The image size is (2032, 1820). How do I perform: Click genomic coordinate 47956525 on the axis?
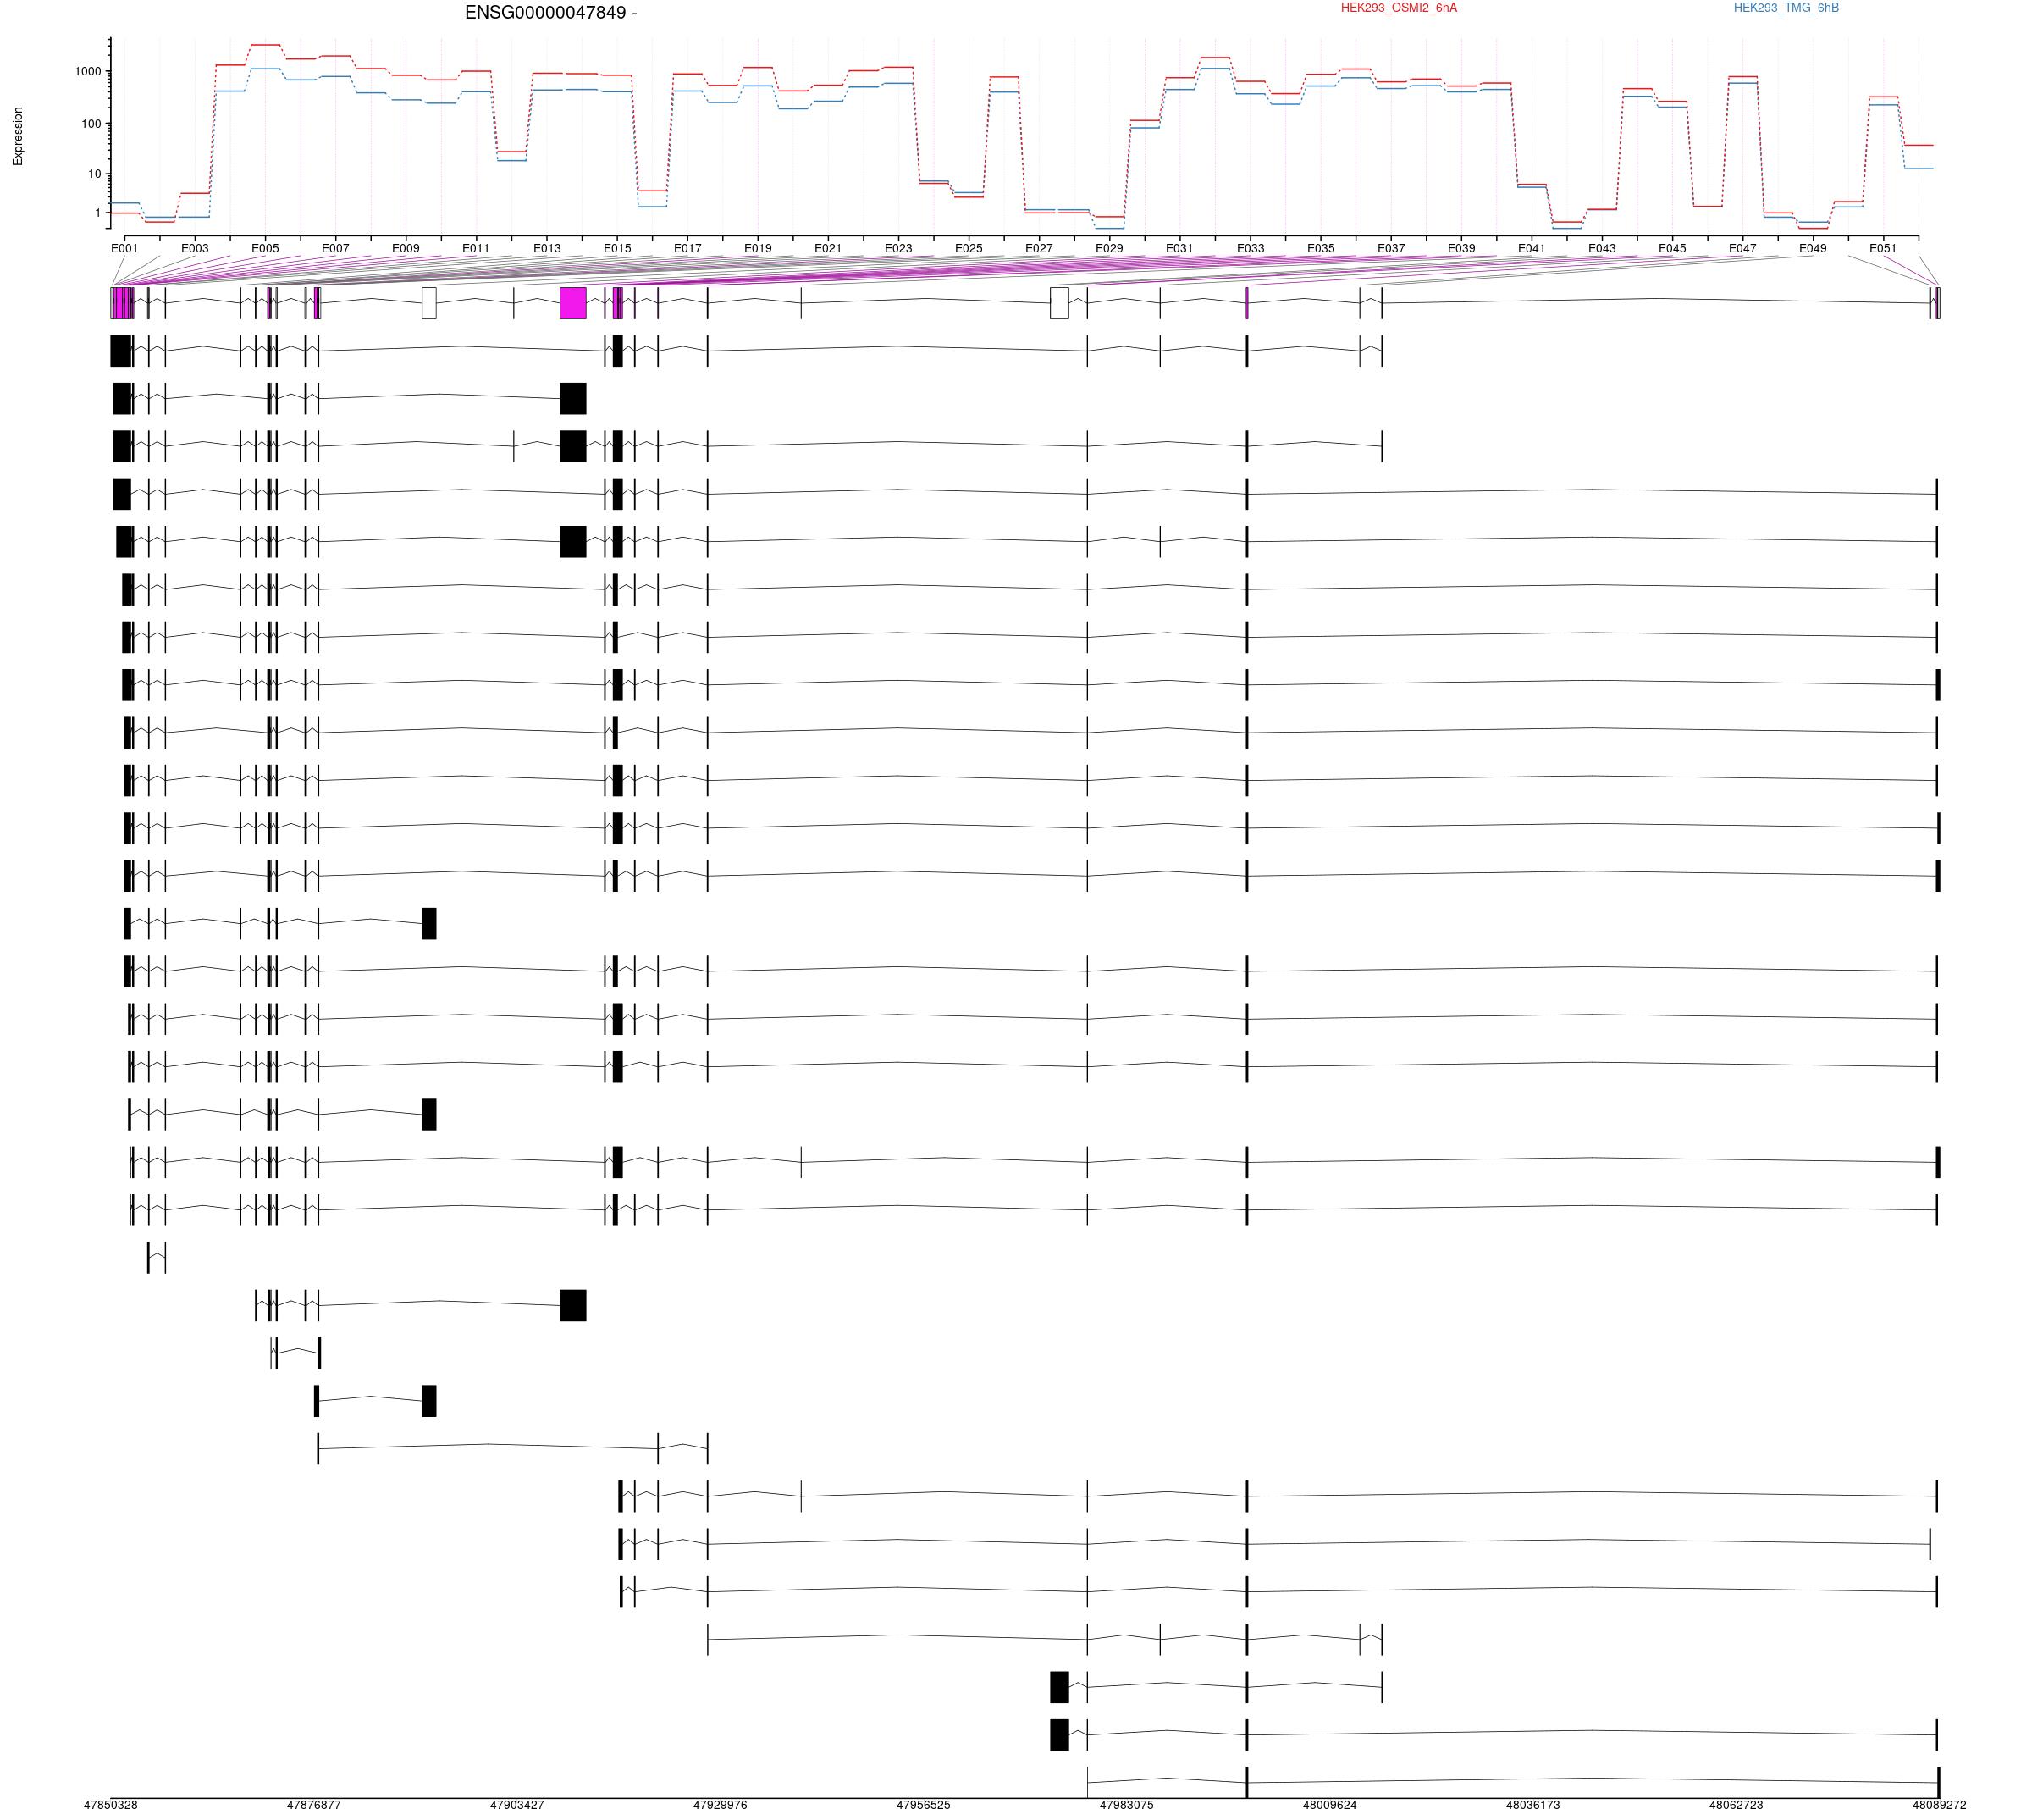[924, 1805]
